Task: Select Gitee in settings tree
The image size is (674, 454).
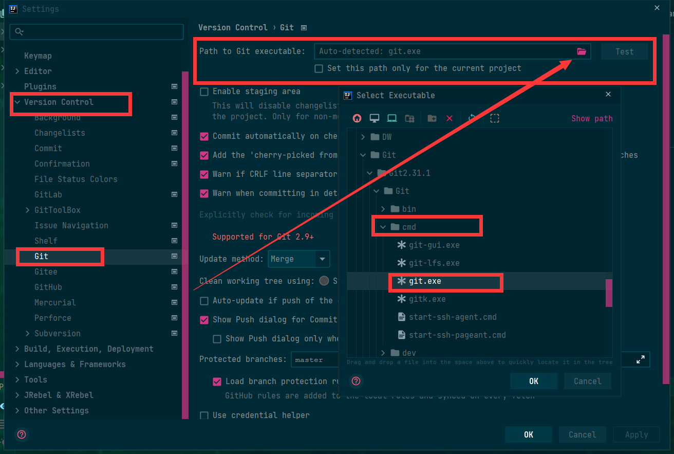Action: tap(46, 272)
